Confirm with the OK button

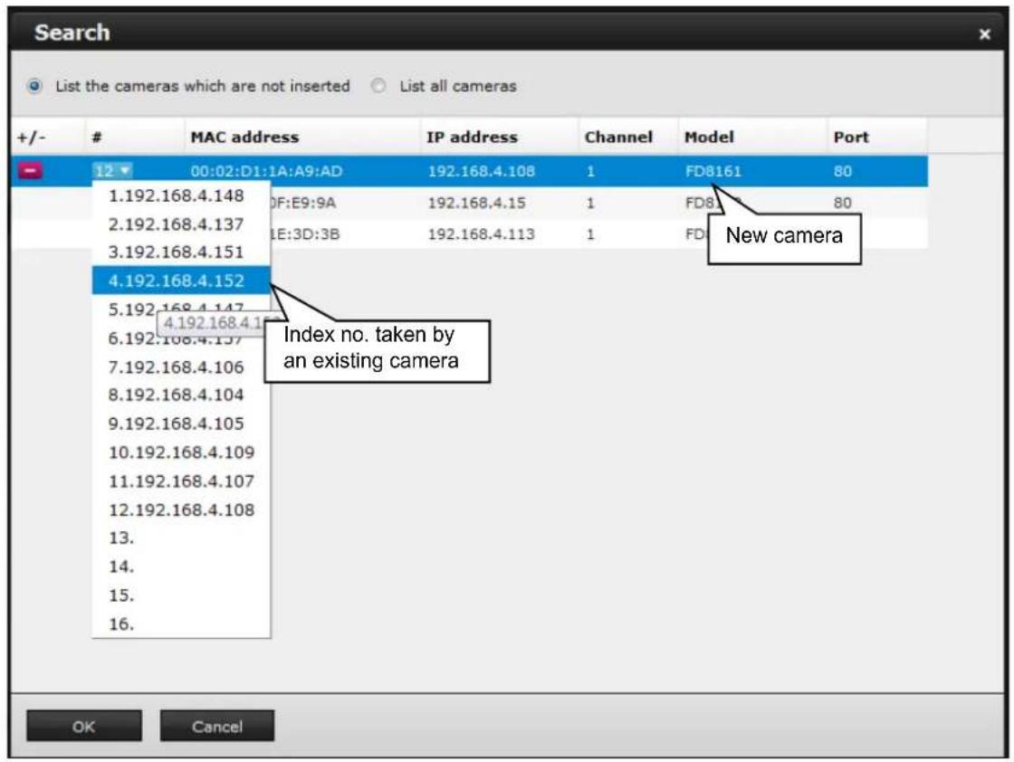coord(84,726)
